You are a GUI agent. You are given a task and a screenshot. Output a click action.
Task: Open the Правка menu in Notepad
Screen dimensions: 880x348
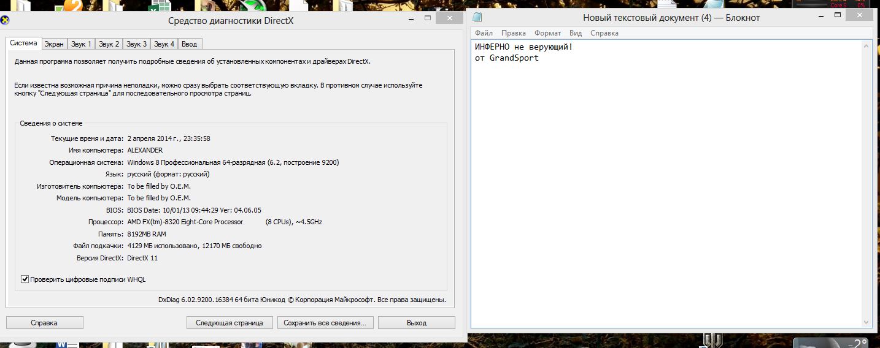(x=513, y=33)
